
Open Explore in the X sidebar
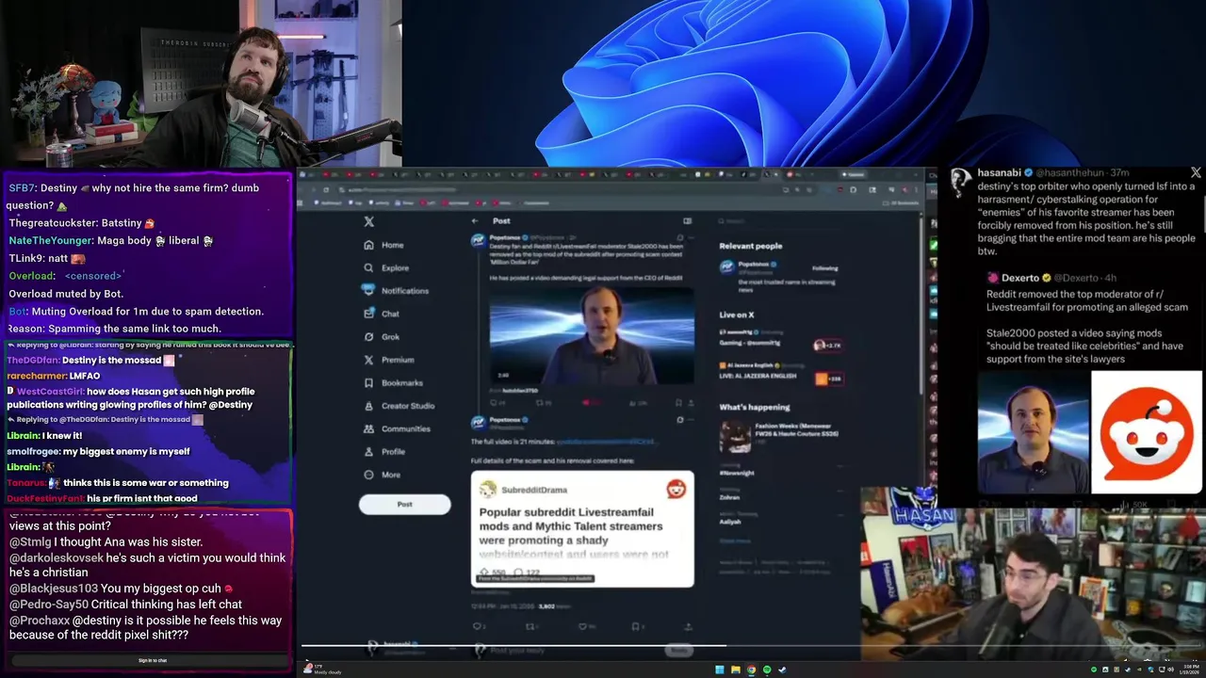[385, 267]
